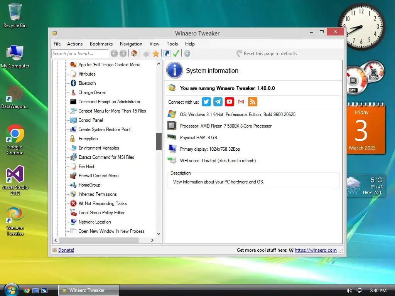Select Environment Variables in the tree

[x=99, y=148]
